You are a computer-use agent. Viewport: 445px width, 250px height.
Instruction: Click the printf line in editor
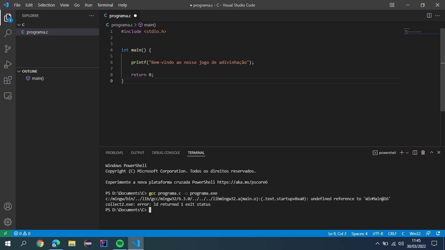click(193, 62)
